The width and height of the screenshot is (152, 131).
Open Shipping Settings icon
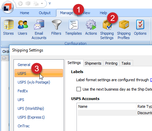[x=107, y=29]
